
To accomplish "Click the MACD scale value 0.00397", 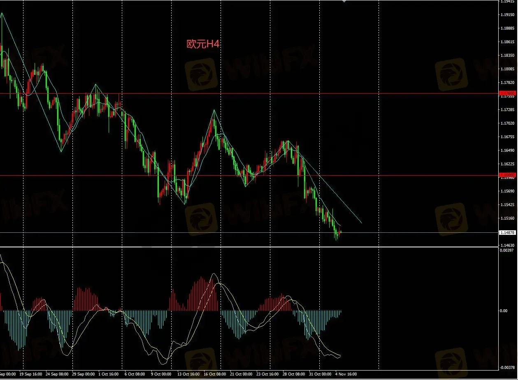I will 506,250.
